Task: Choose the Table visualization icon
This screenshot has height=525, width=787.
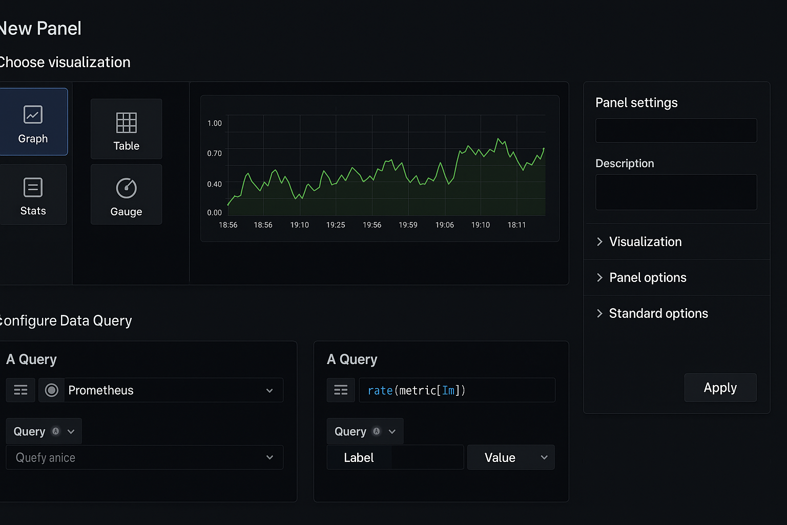Action: click(126, 123)
